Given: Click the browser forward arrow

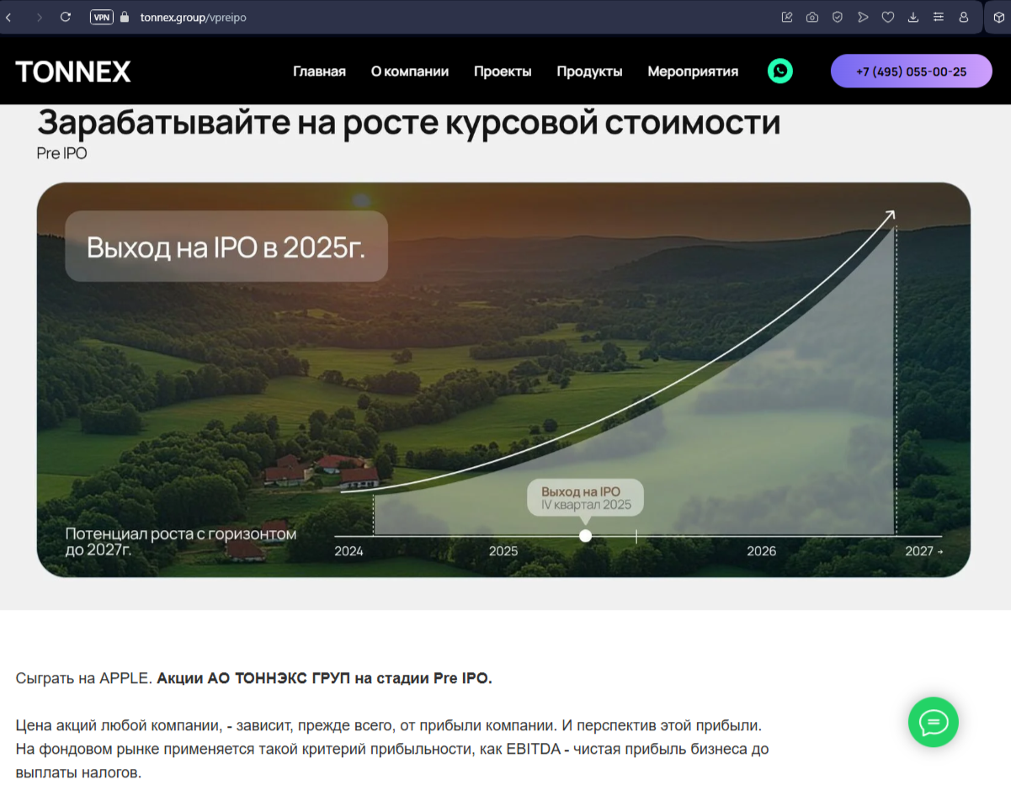Looking at the screenshot, I should [x=39, y=17].
